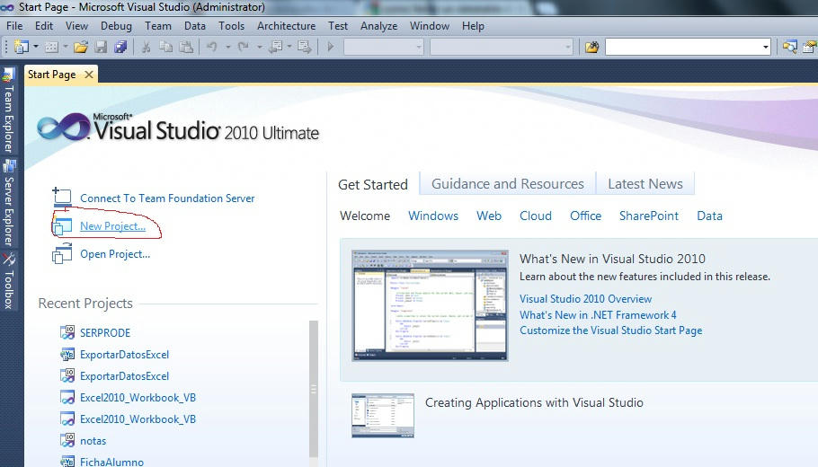The width and height of the screenshot is (818, 467).
Task: Open the Find combo box dropdown arrow
Action: point(765,48)
